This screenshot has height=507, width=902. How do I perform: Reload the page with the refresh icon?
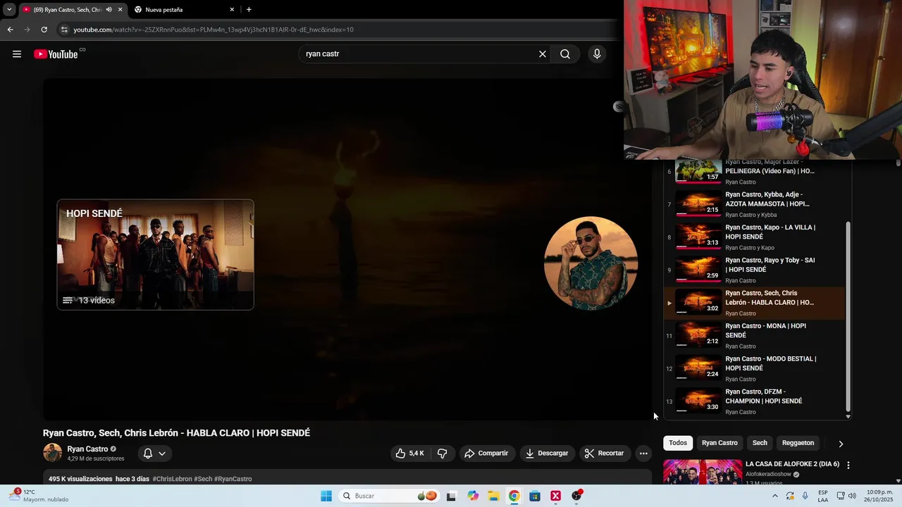click(x=44, y=30)
